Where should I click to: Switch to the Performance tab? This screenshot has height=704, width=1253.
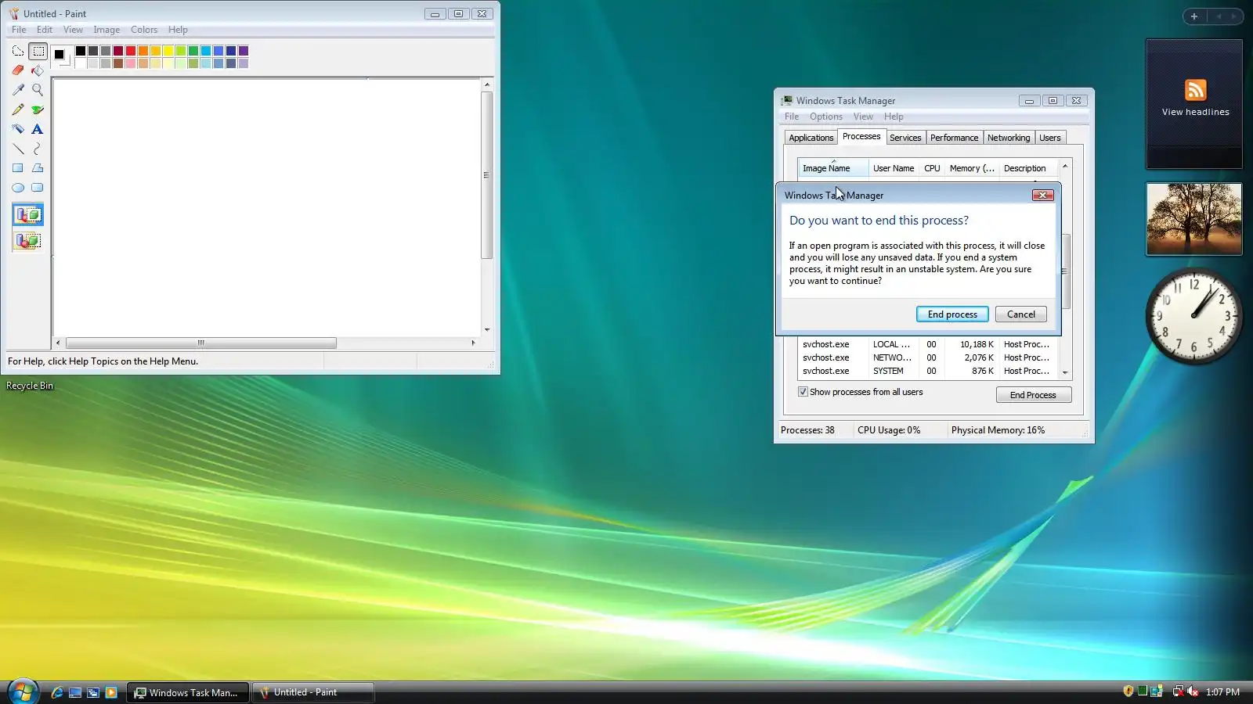[x=954, y=138]
